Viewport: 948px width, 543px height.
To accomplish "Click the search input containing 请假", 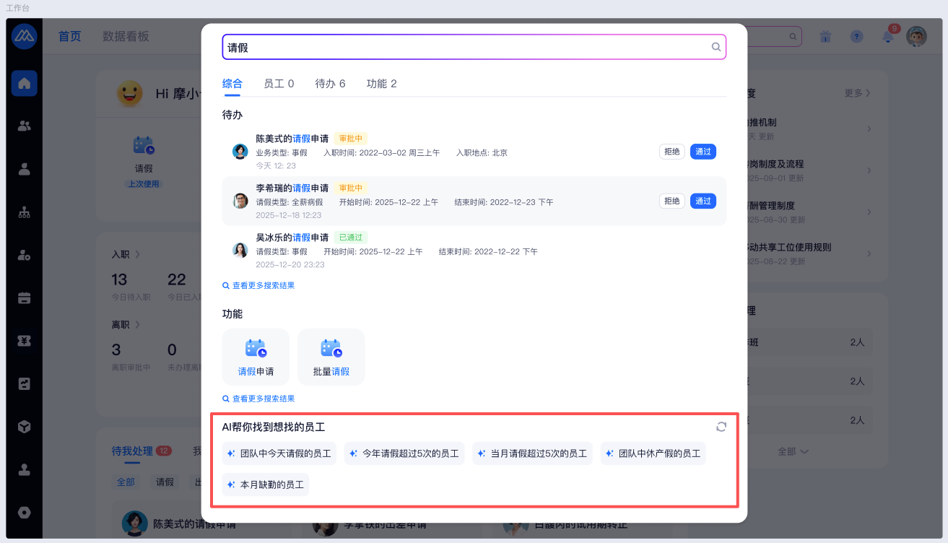I will point(462,48).
